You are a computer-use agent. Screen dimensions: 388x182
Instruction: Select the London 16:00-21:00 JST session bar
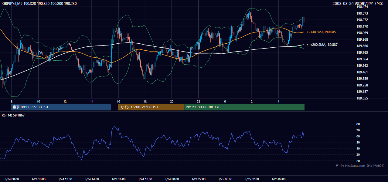151,107
